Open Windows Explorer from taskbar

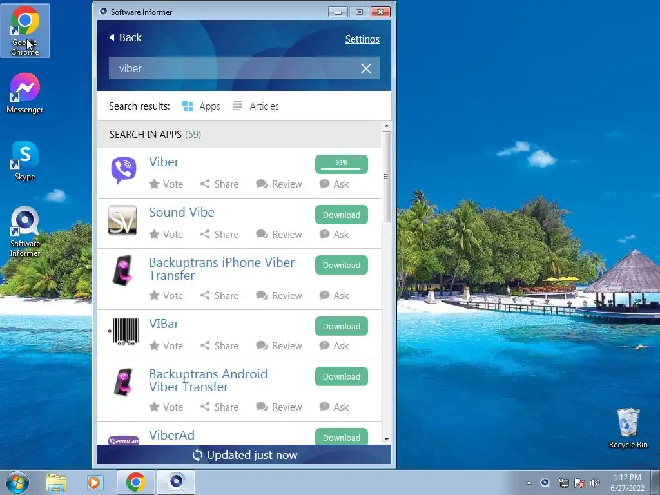(56, 483)
